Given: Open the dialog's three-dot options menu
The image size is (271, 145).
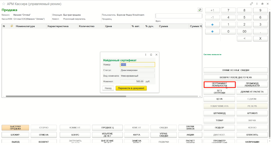Looking at the screenshot, I should pyautogui.click(x=146, y=55).
